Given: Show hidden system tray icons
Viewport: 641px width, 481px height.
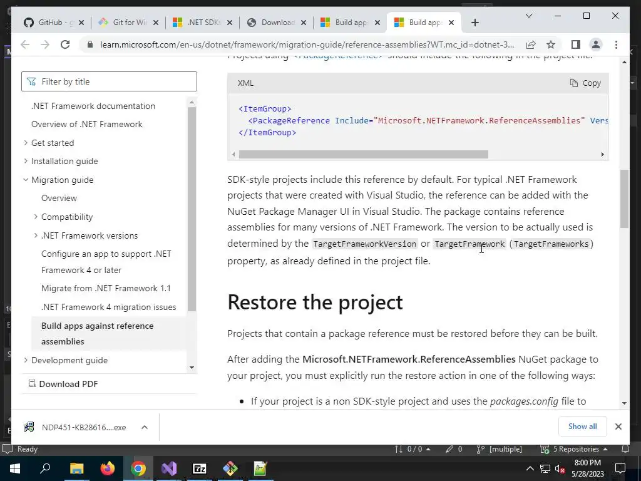Looking at the screenshot, I should pyautogui.click(x=530, y=468).
